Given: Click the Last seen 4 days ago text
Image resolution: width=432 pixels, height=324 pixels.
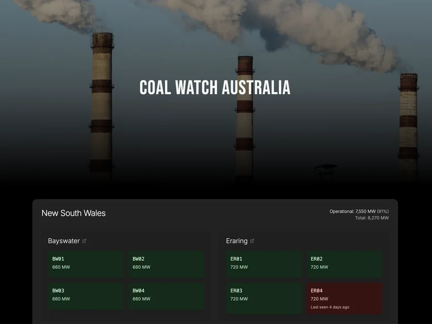Looking at the screenshot, I should click(329, 307).
